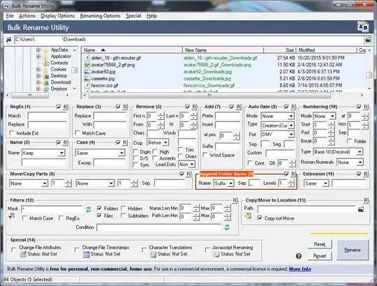Click the R reset icon for Auto Date (8)

click(293, 107)
